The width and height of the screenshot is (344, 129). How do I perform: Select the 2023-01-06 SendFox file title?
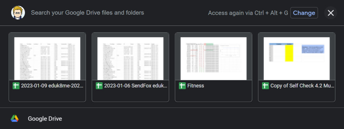click(136, 86)
